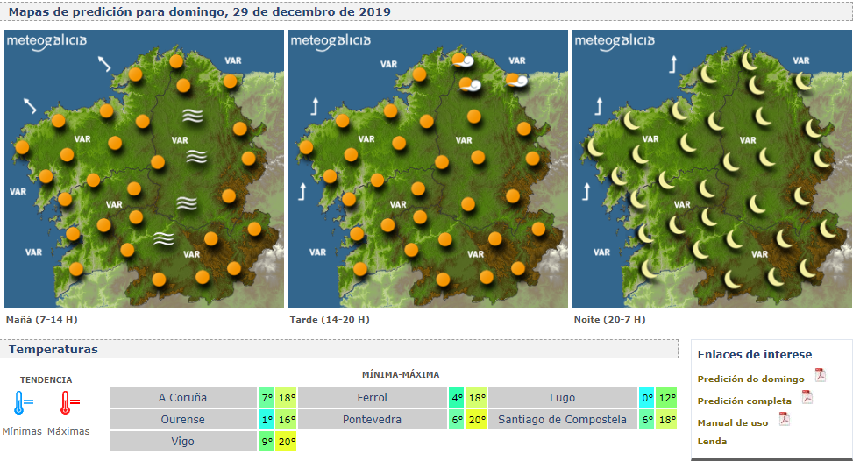Click the westernmost sun icon on the Mañá map
The width and height of the screenshot is (853, 468).
[x=22, y=146]
